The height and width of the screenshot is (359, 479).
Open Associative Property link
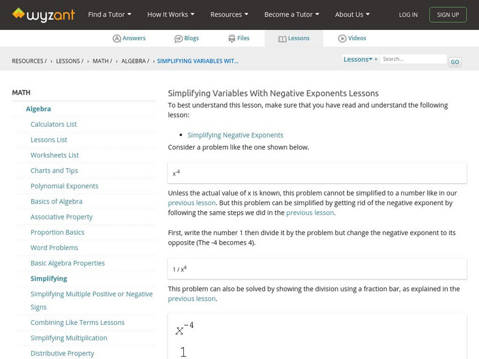pyautogui.click(x=62, y=217)
